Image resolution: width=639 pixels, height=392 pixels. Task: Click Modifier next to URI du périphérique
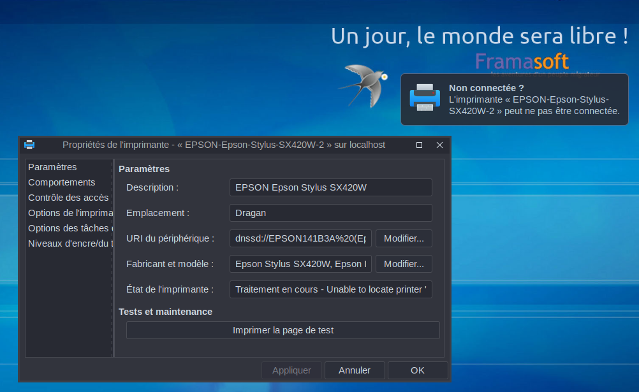(404, 238)
